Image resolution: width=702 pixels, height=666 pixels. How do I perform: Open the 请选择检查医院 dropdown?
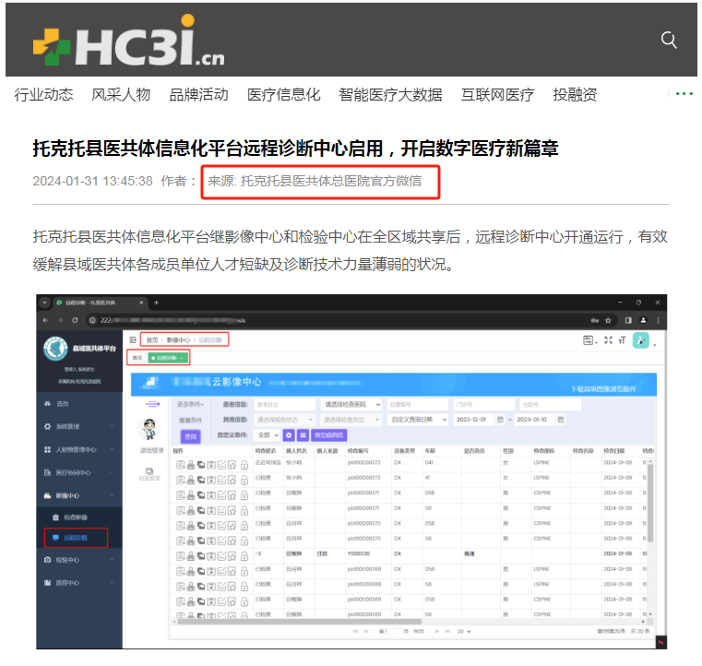(351, 405)
